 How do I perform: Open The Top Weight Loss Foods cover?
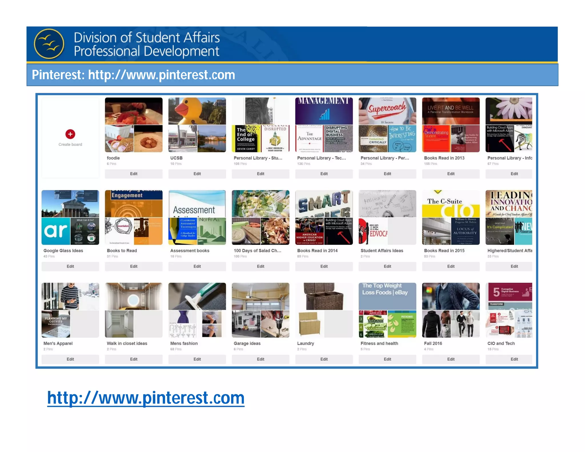coord(387,296)
